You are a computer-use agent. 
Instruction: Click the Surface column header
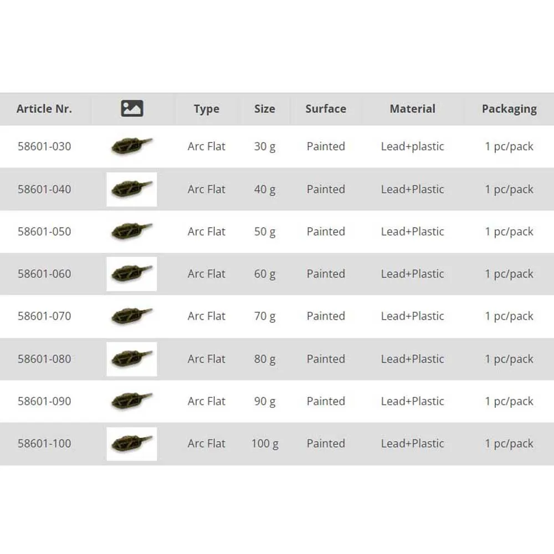pos(326,109)
